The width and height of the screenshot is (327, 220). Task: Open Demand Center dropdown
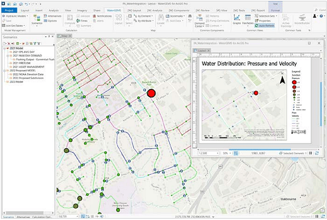pos(199,21)
